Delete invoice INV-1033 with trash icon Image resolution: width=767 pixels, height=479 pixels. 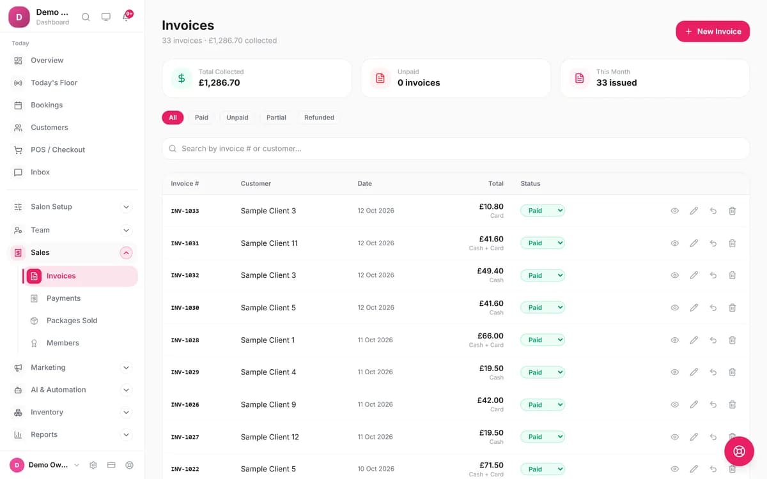pyautogui.click(x=732, y=211)
